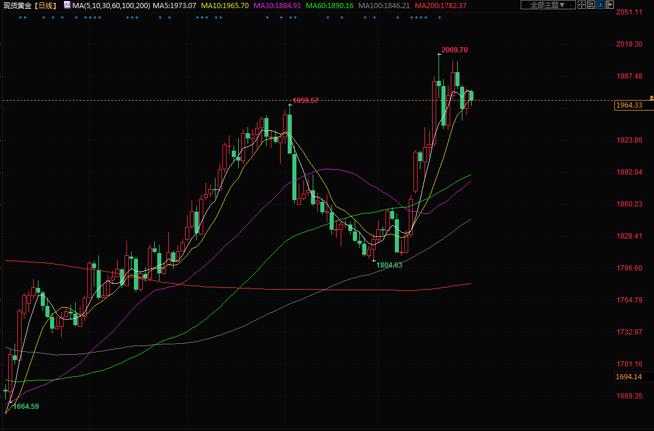Select the yellow MA10:1965.70 legend
The image size is (654, 431).
tap(225, 5)
